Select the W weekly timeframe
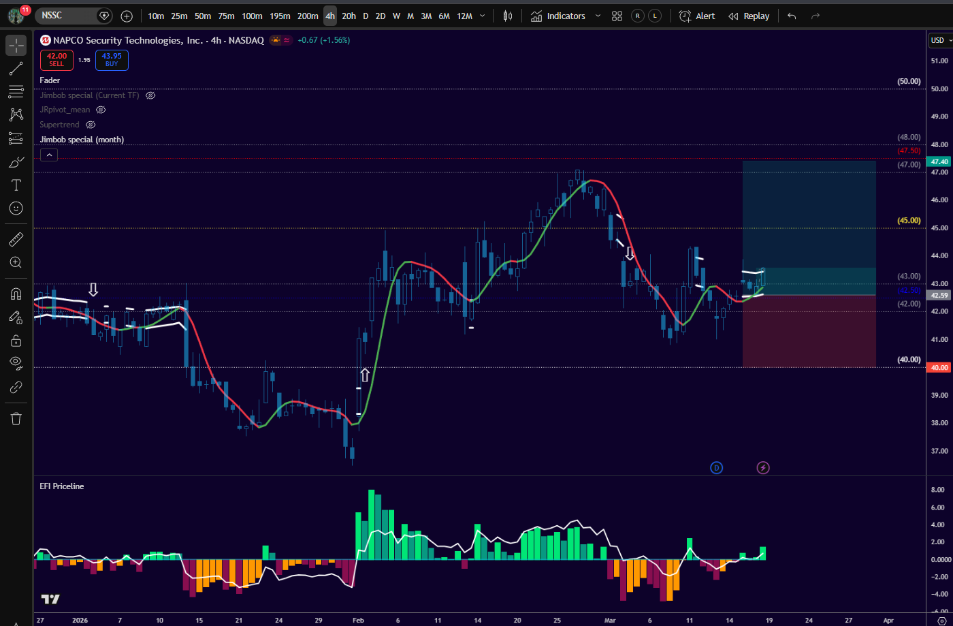953x626 pixels. [x=396, y=16]
